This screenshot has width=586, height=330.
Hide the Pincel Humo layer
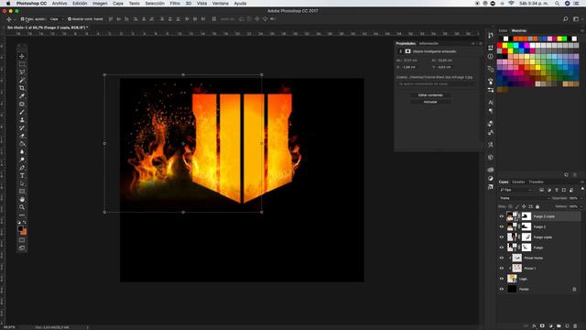[x=502, y=258]
